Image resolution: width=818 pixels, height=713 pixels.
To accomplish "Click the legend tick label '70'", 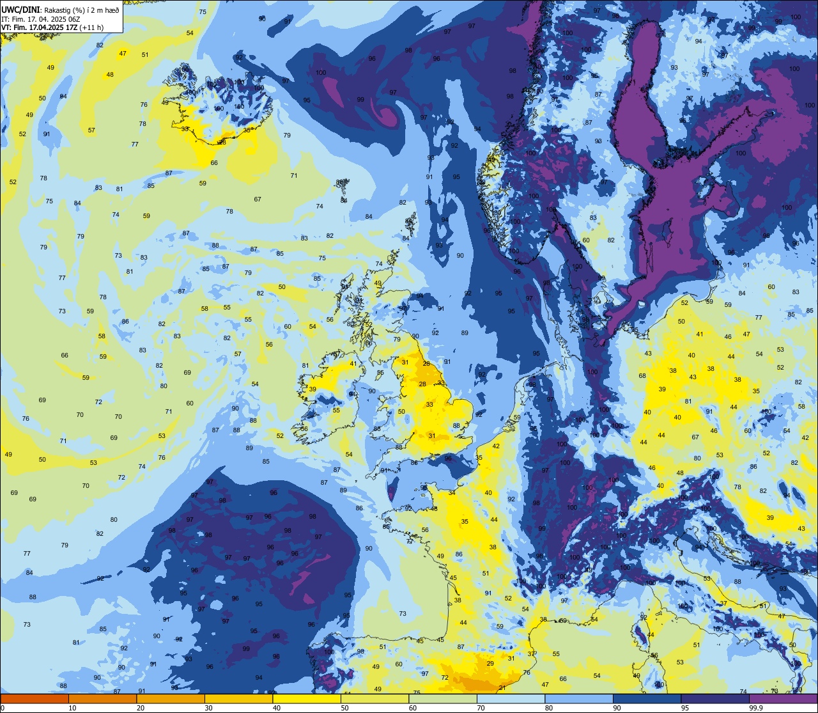I will 481,708.
